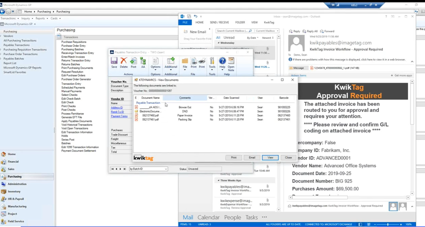Collapse Three Weeks Ago group
Viewport: 425px width, 227px height.
(x=219, y=180)
